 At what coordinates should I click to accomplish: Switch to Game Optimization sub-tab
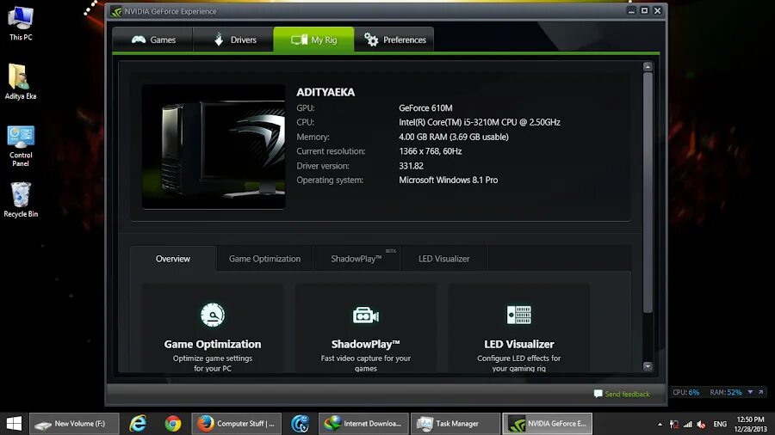click(264, 259)
